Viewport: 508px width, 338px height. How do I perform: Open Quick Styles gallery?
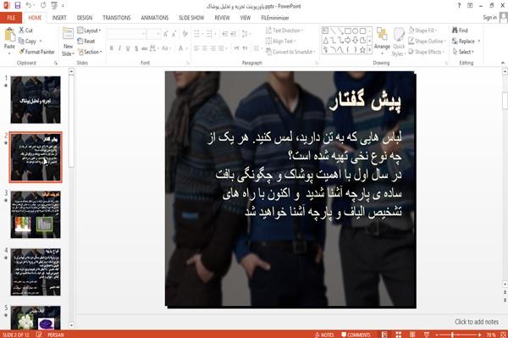pyautogui.click(x=399, y=42)
